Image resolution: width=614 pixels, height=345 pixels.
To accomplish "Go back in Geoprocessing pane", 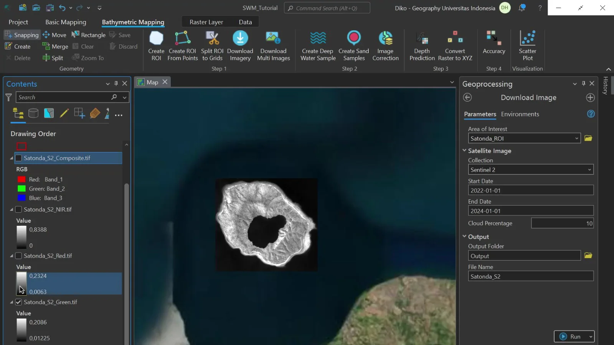I will click(467, 97).
